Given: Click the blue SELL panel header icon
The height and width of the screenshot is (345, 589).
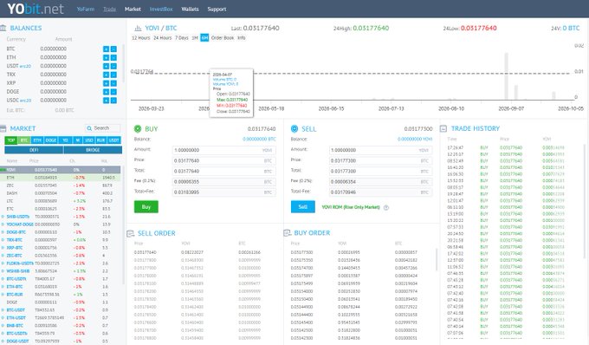Looking at the screenshot, I should click(294, 129).
